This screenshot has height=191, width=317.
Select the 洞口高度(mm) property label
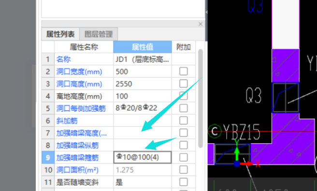point(79,84)
